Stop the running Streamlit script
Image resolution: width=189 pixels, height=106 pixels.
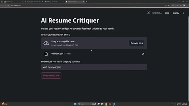click(x=167, y=13)
